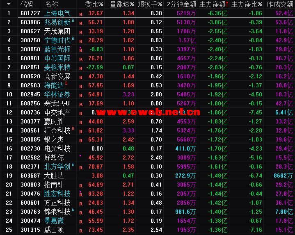The height and width of the screenshot is (235, 295).
Task: Click the R marker in the 景嘉微 row
Action: 81,222
